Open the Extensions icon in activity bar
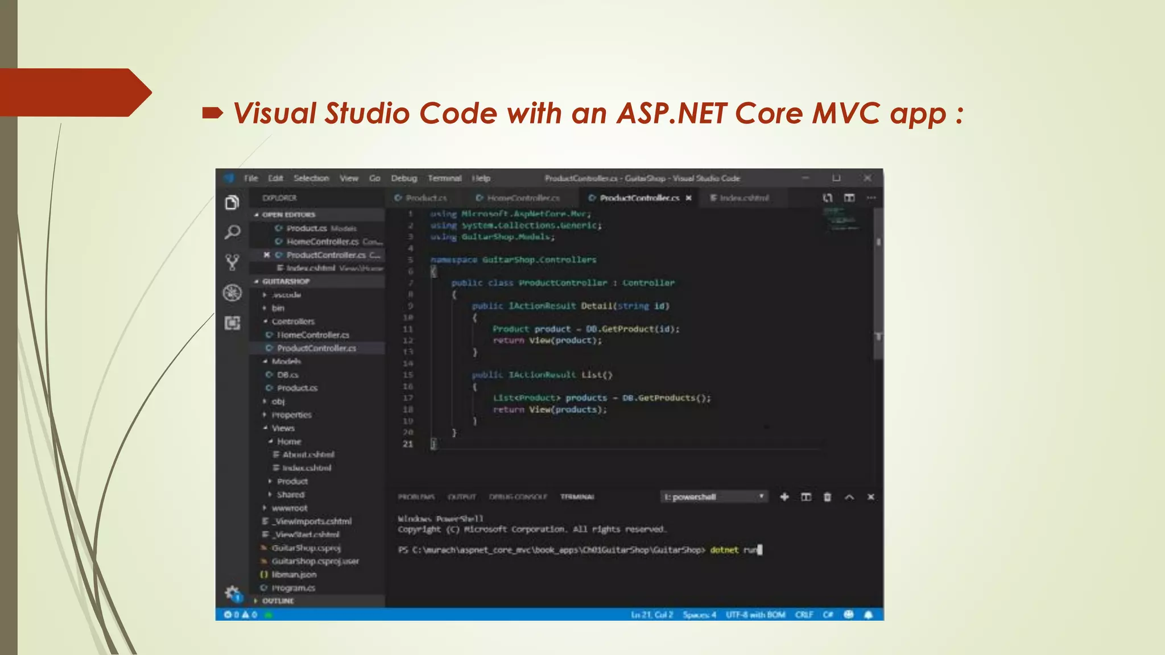The image size is (1165, 655). (x=232, y=322)
